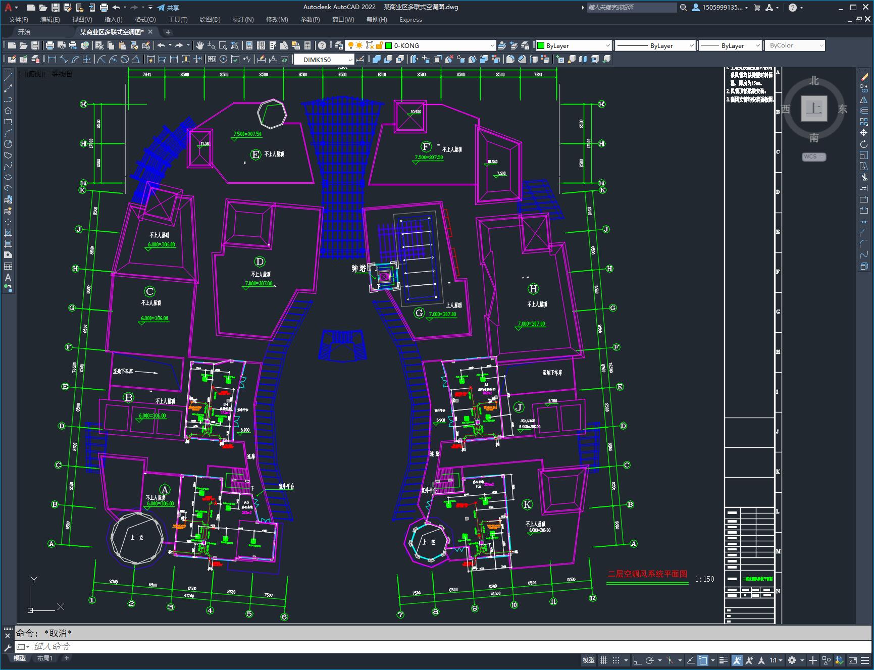Click the Plot (print) icon in standard toolbar

[50, 45]
